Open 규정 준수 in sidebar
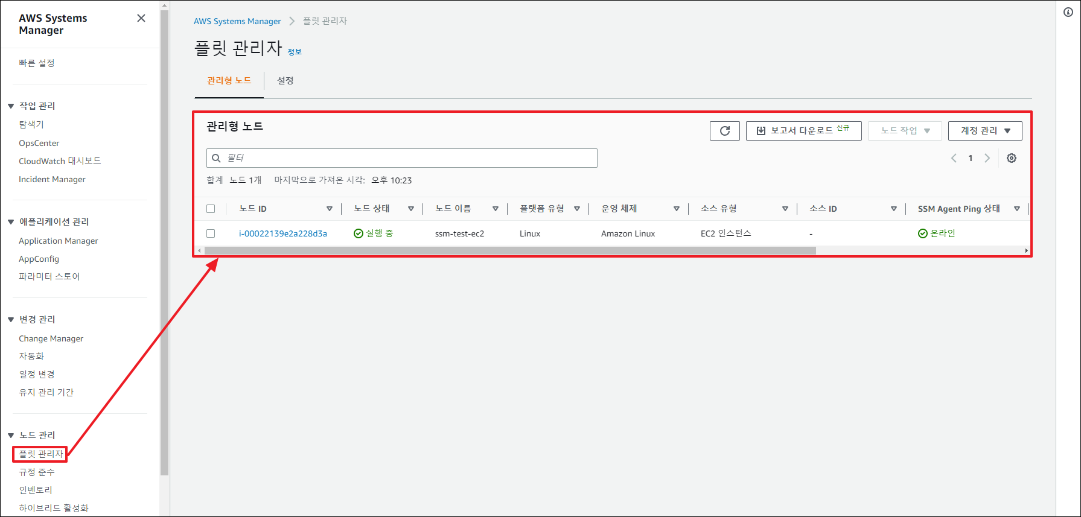Screen dimensions: 1081x517 (37, 472)
